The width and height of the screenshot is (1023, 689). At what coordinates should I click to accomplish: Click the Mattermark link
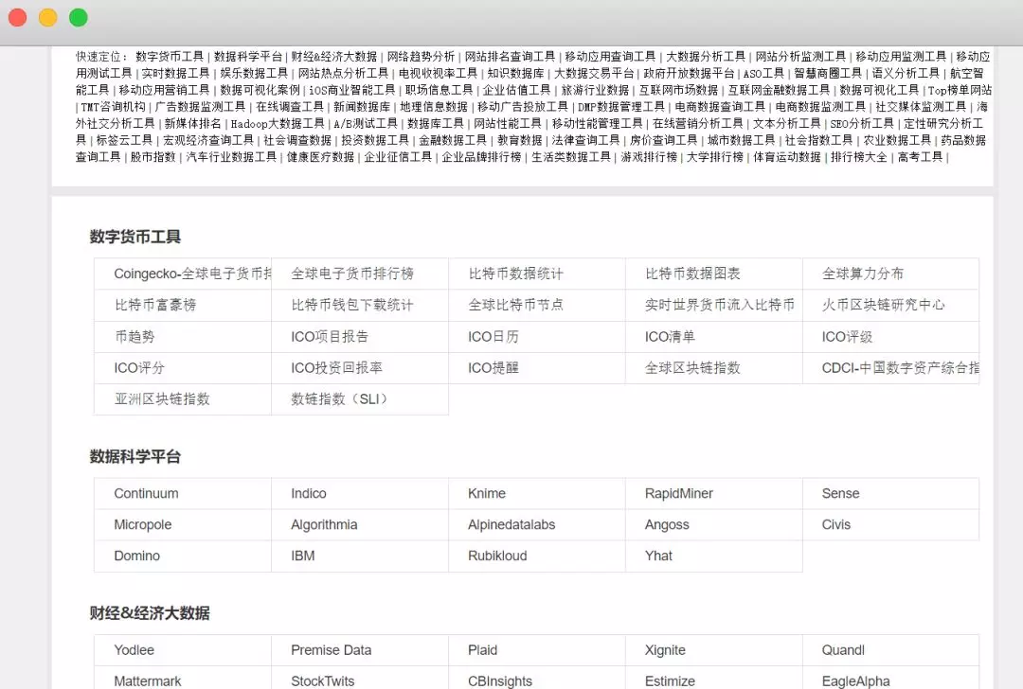coord(148,681)
